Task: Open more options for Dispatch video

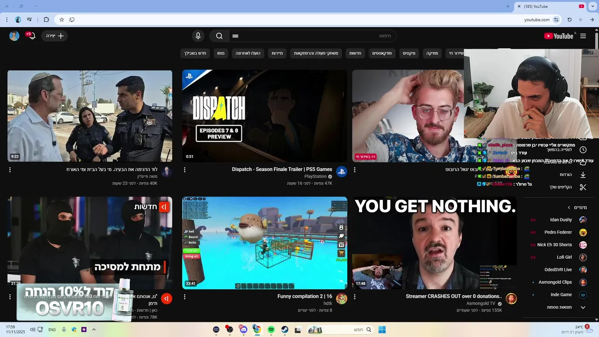Action: click(x=184, y=170)
